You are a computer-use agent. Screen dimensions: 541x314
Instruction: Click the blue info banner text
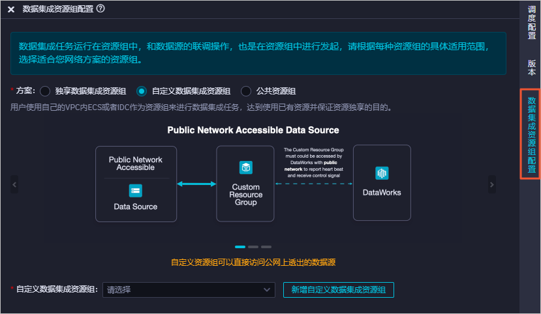255,53
